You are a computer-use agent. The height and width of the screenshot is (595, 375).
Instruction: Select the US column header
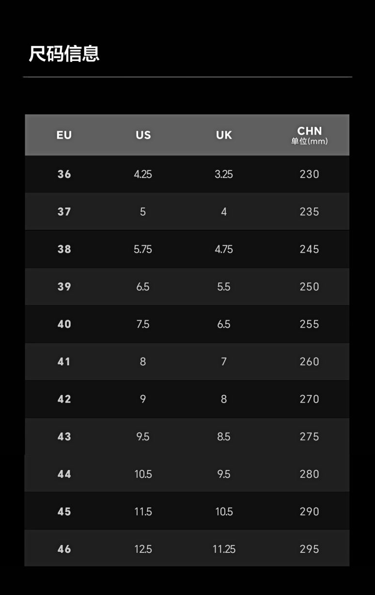(x=143, y=135)
